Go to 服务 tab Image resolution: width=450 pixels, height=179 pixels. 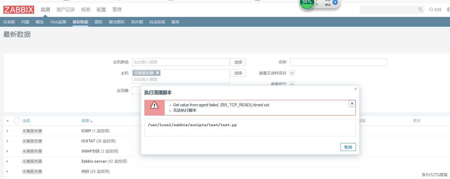click(175, 22)
